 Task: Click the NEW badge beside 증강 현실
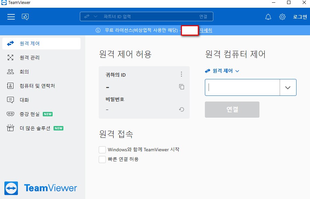48,114
